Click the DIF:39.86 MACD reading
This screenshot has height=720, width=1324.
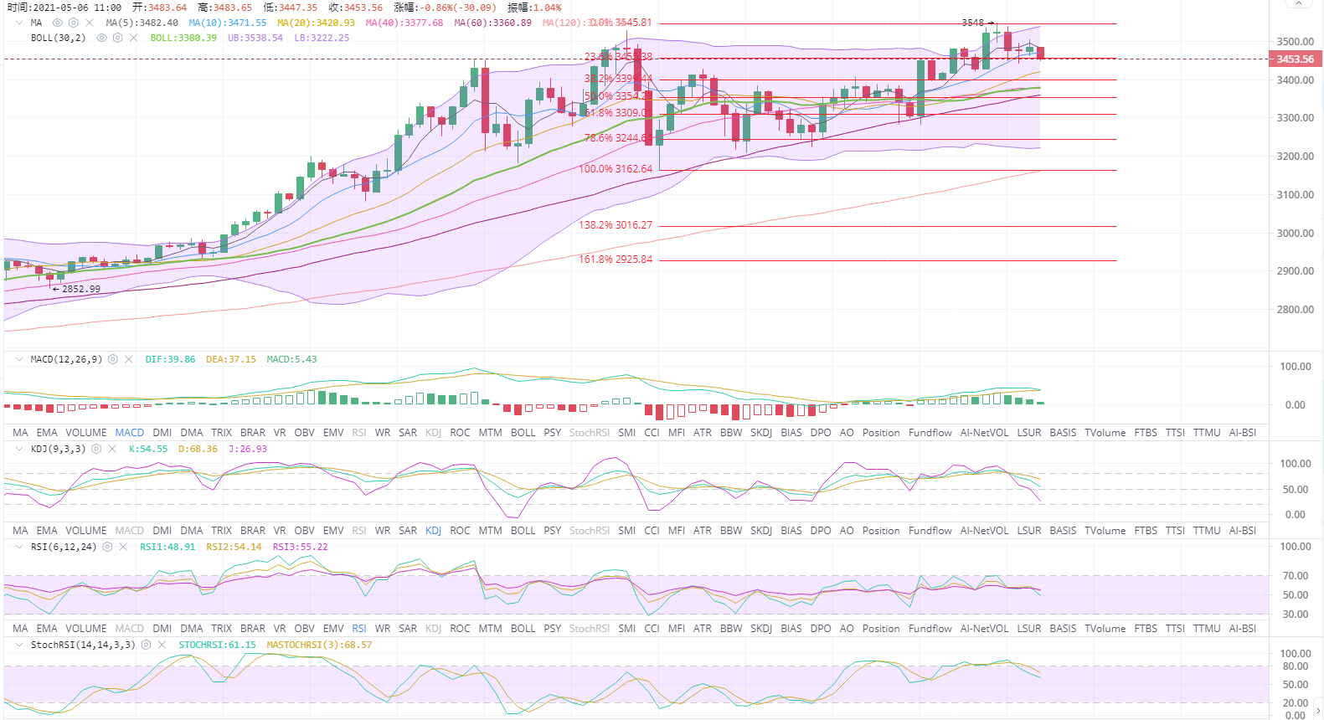click(170, 359)
